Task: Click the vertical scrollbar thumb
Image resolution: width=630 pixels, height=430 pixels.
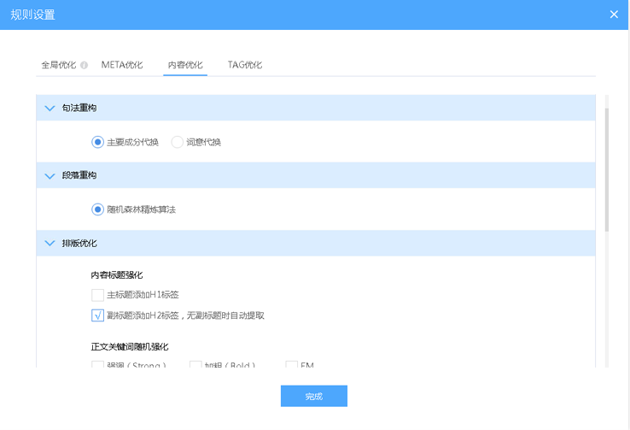Action: pos(607,168)
